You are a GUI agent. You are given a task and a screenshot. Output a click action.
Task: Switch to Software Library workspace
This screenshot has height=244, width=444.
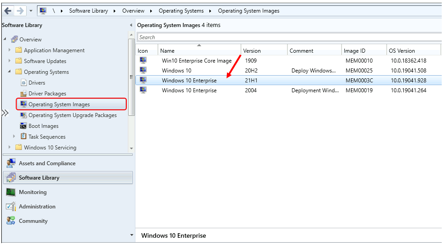(68, 178)
